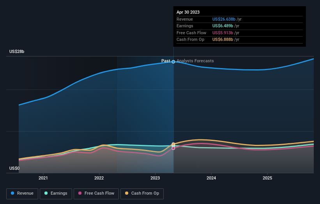This screenshot has height=204, width=320.
Task: Click the Free Cash Flow label in tooltip
Action: 191,33
